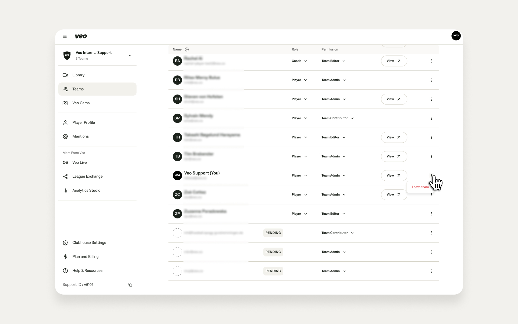518x324 pixels.
Task: Open the veo account avatar
Action: (456, 35)
